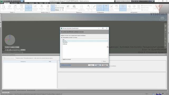Click the Элементы column header
169x95 pixels.
coord(23,61)
